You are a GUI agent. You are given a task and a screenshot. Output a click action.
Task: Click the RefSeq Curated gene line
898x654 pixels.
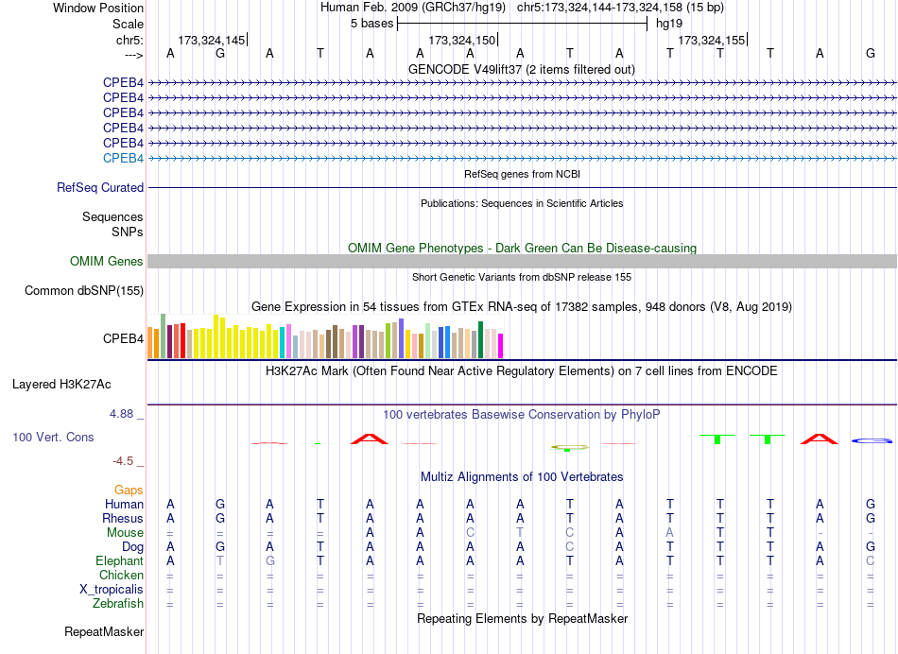pos(522,187)
